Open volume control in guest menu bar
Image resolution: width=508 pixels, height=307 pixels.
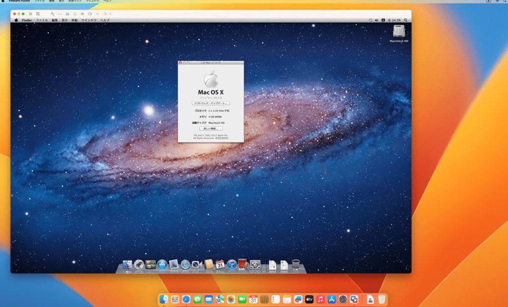tap(376, 20)
